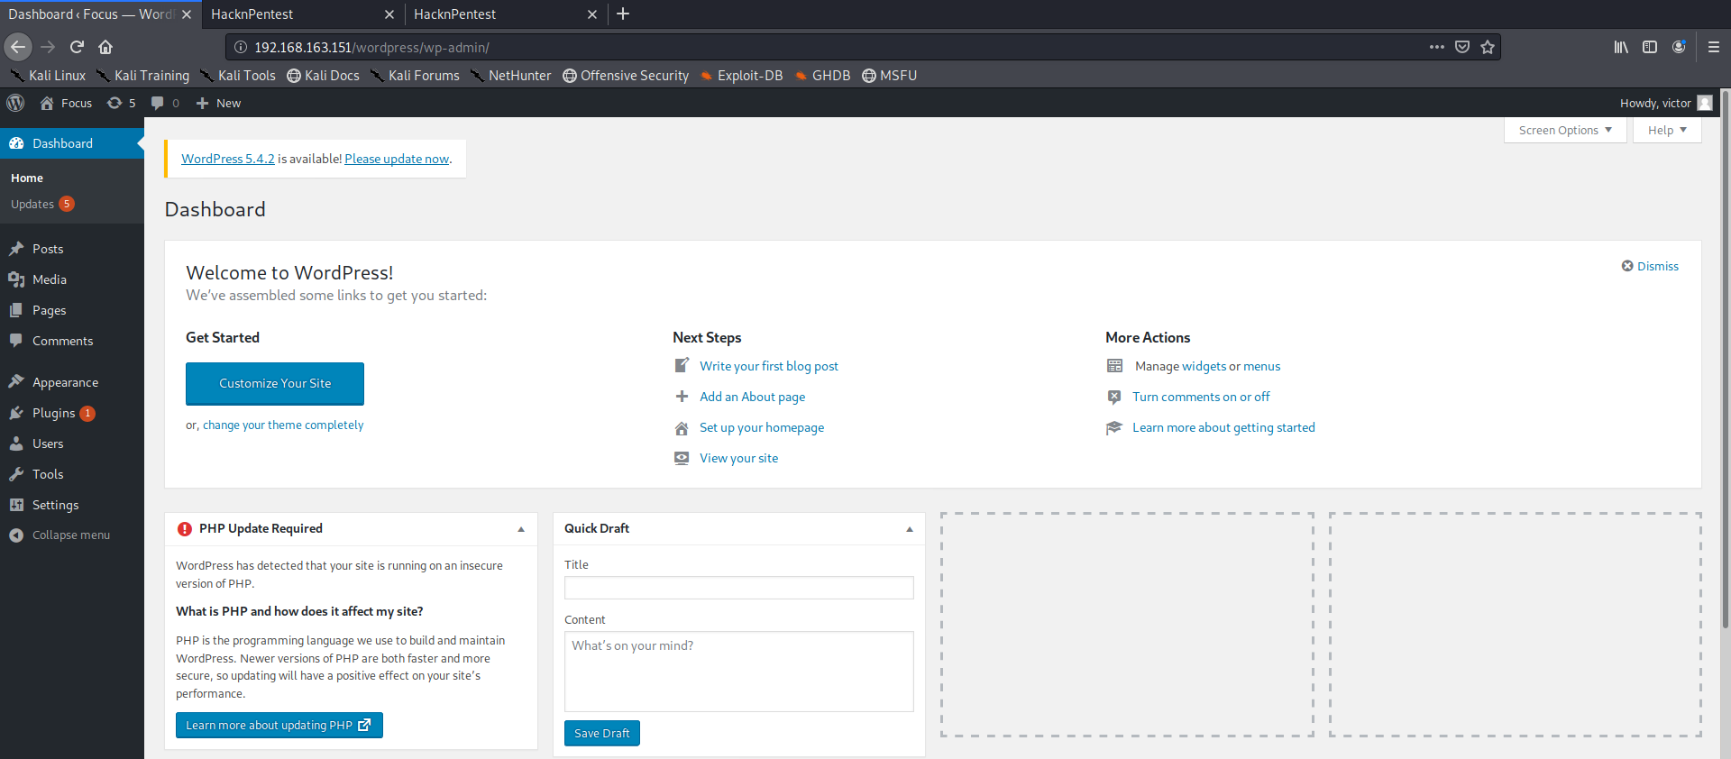Switch to the second HacknPentest tab
This screenshot has width=1731, height=759.
pos(505,14)
